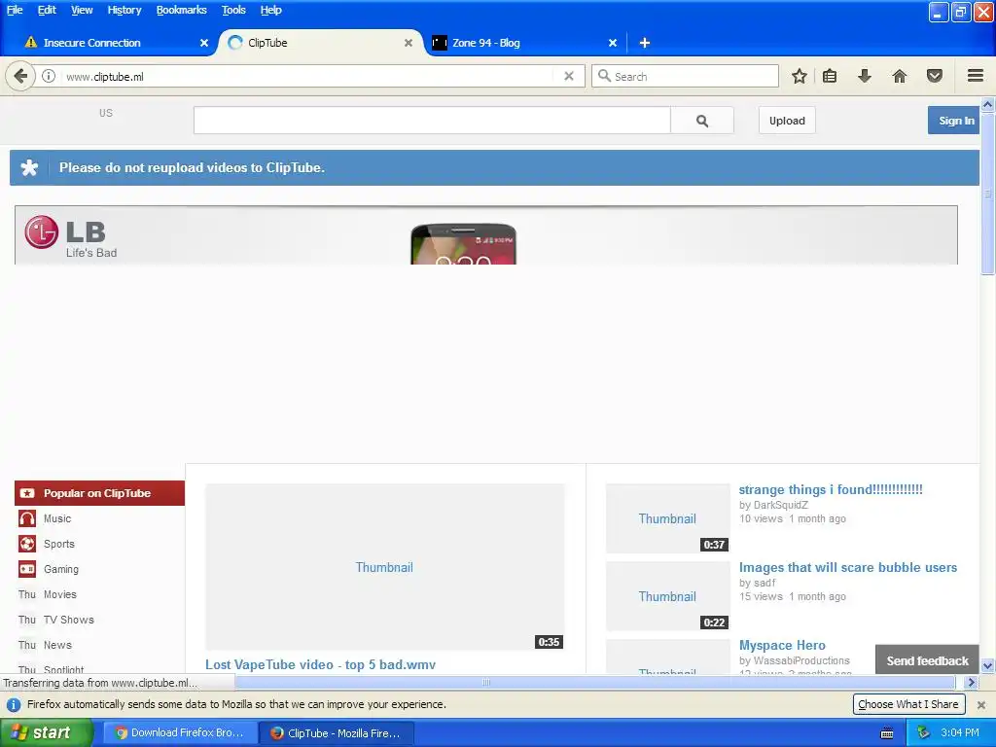Viewport: 996px width, 747px height.
Task: Stop loading with the address bar X
Action: click(569, 76)
